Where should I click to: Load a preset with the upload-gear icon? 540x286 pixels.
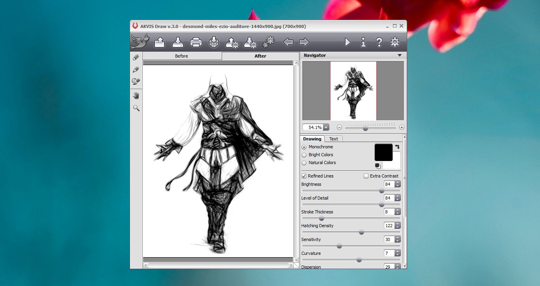[232, 42]
